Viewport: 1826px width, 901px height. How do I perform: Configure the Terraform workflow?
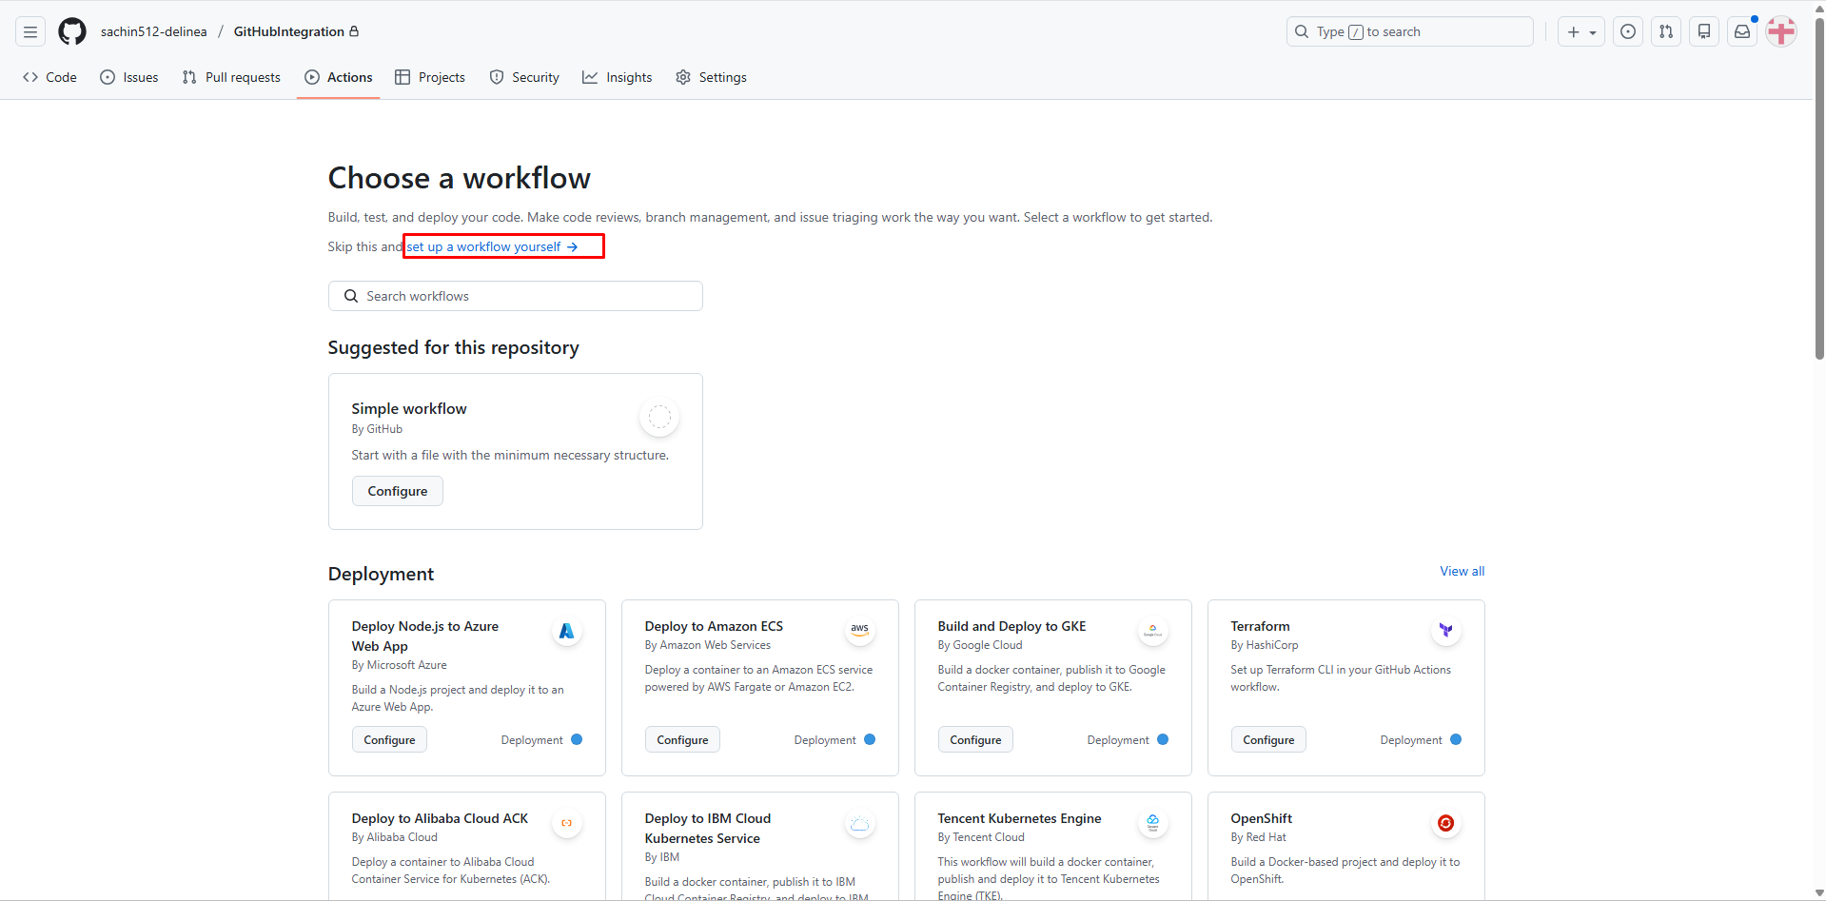(x=1267, y=740)
